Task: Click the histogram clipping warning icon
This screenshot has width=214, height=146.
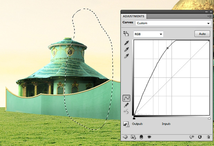Action: click(126, 124)
